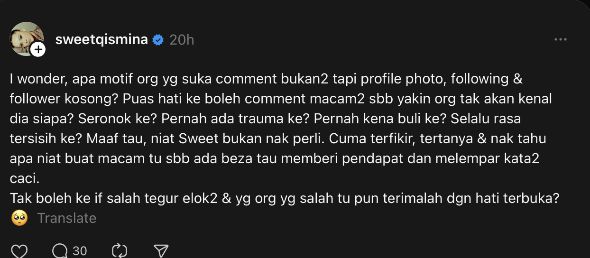Open the sweetqismina username link

point(101,40)
